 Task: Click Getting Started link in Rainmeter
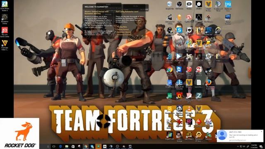tap(123, 29)
